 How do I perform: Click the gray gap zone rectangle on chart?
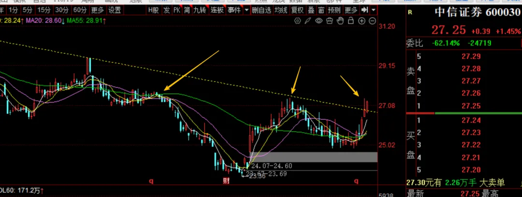[x=313, y=157]
